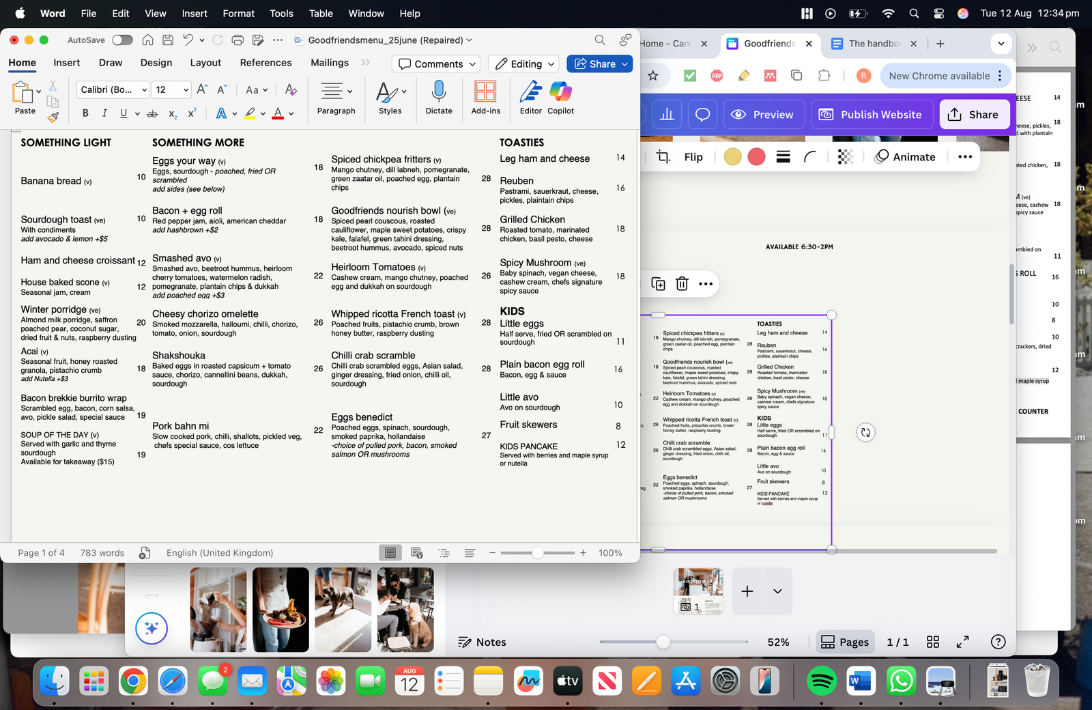Launch Copilot from the Word ribbon
Screen dimensions: 1092x710
[560, 97]
